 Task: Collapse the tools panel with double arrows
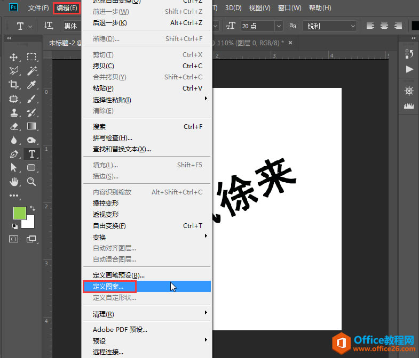click(9, 38)
